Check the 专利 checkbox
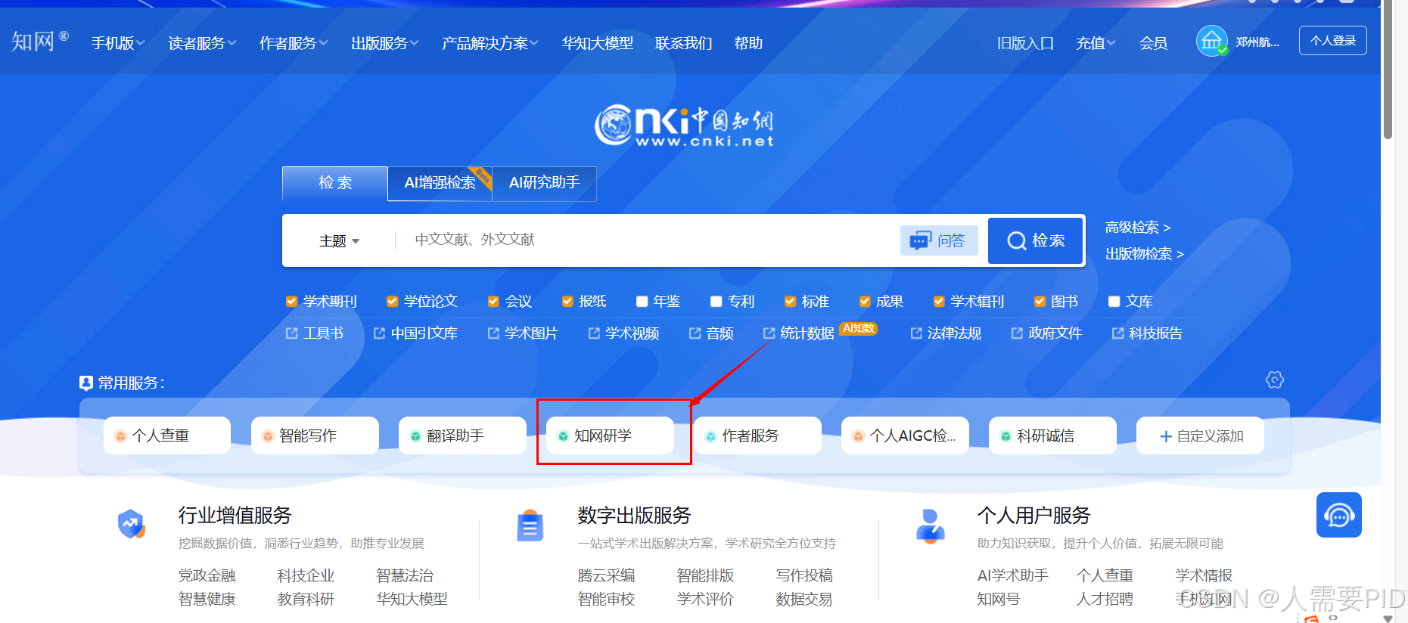Image resolution: width=1408 pixels, height=623 pixels. click(716, 302)
